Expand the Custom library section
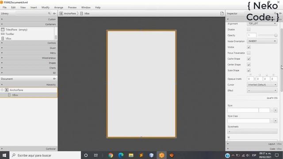Viewport: 283px width, 159px height. pos(29,19)
